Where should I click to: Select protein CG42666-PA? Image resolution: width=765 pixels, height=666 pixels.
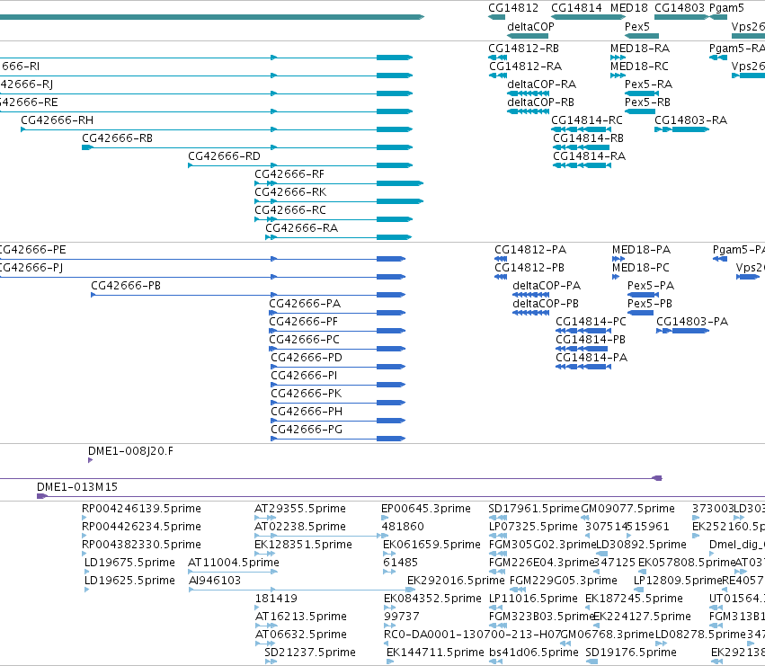click(305, 304)
